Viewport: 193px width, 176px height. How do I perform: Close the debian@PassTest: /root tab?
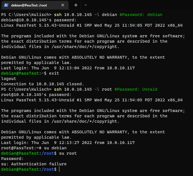coord(63,5)
